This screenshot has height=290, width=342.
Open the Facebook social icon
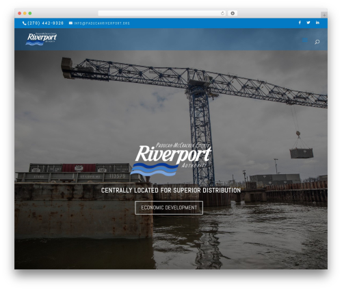(300, 23)
